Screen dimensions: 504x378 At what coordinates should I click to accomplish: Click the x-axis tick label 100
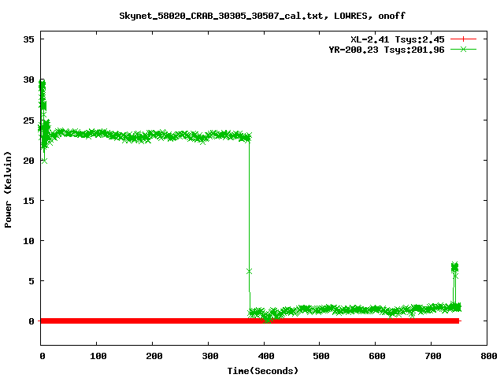[98, 356]
